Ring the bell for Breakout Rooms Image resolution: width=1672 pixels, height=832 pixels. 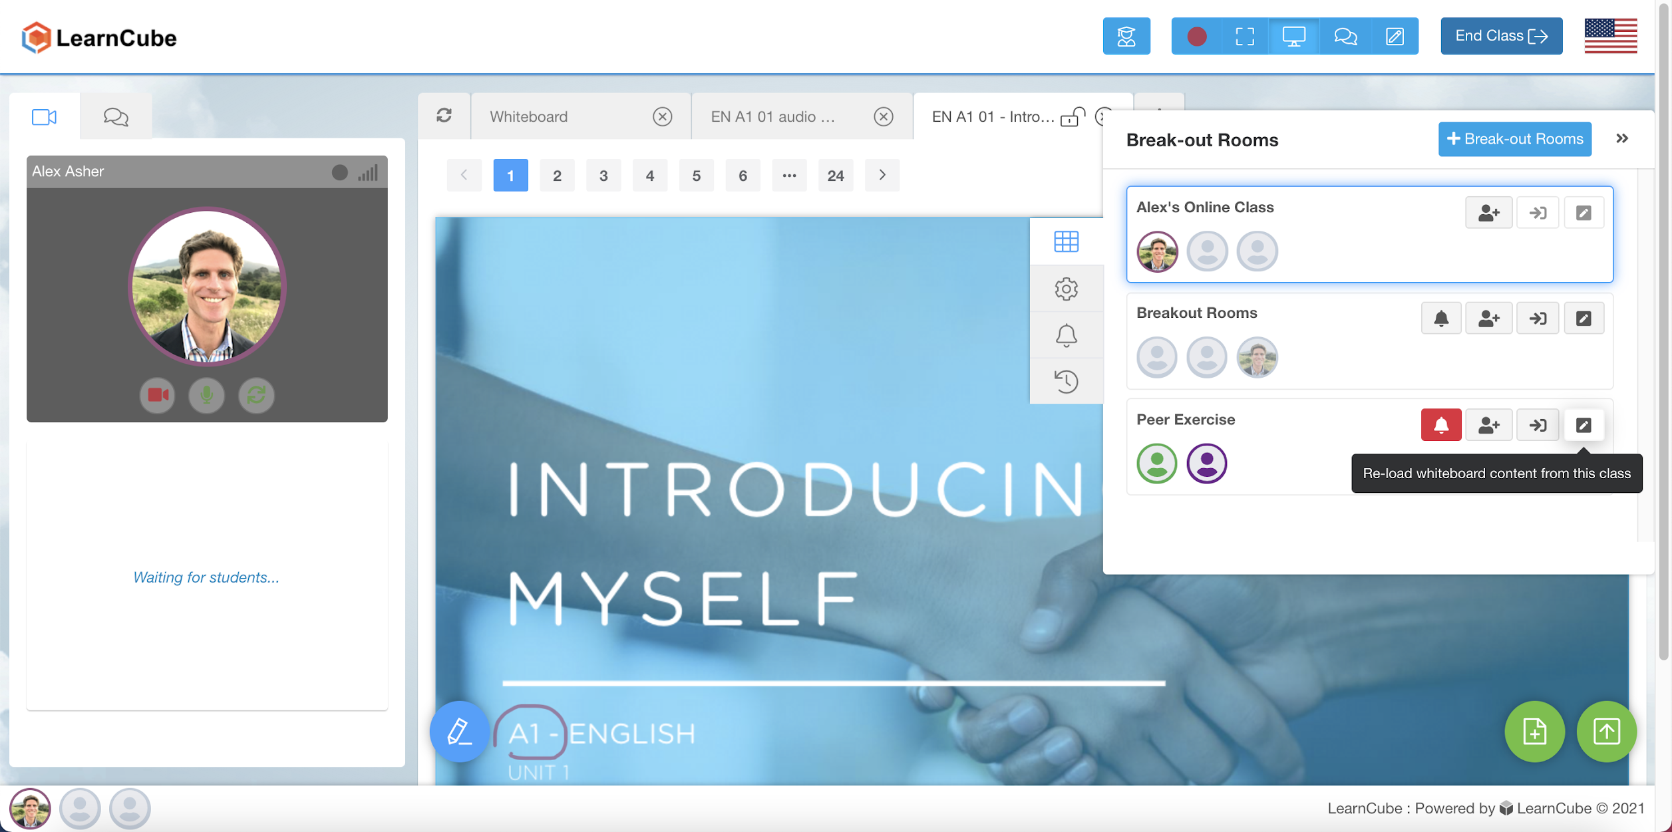[x=1441, y=319]
